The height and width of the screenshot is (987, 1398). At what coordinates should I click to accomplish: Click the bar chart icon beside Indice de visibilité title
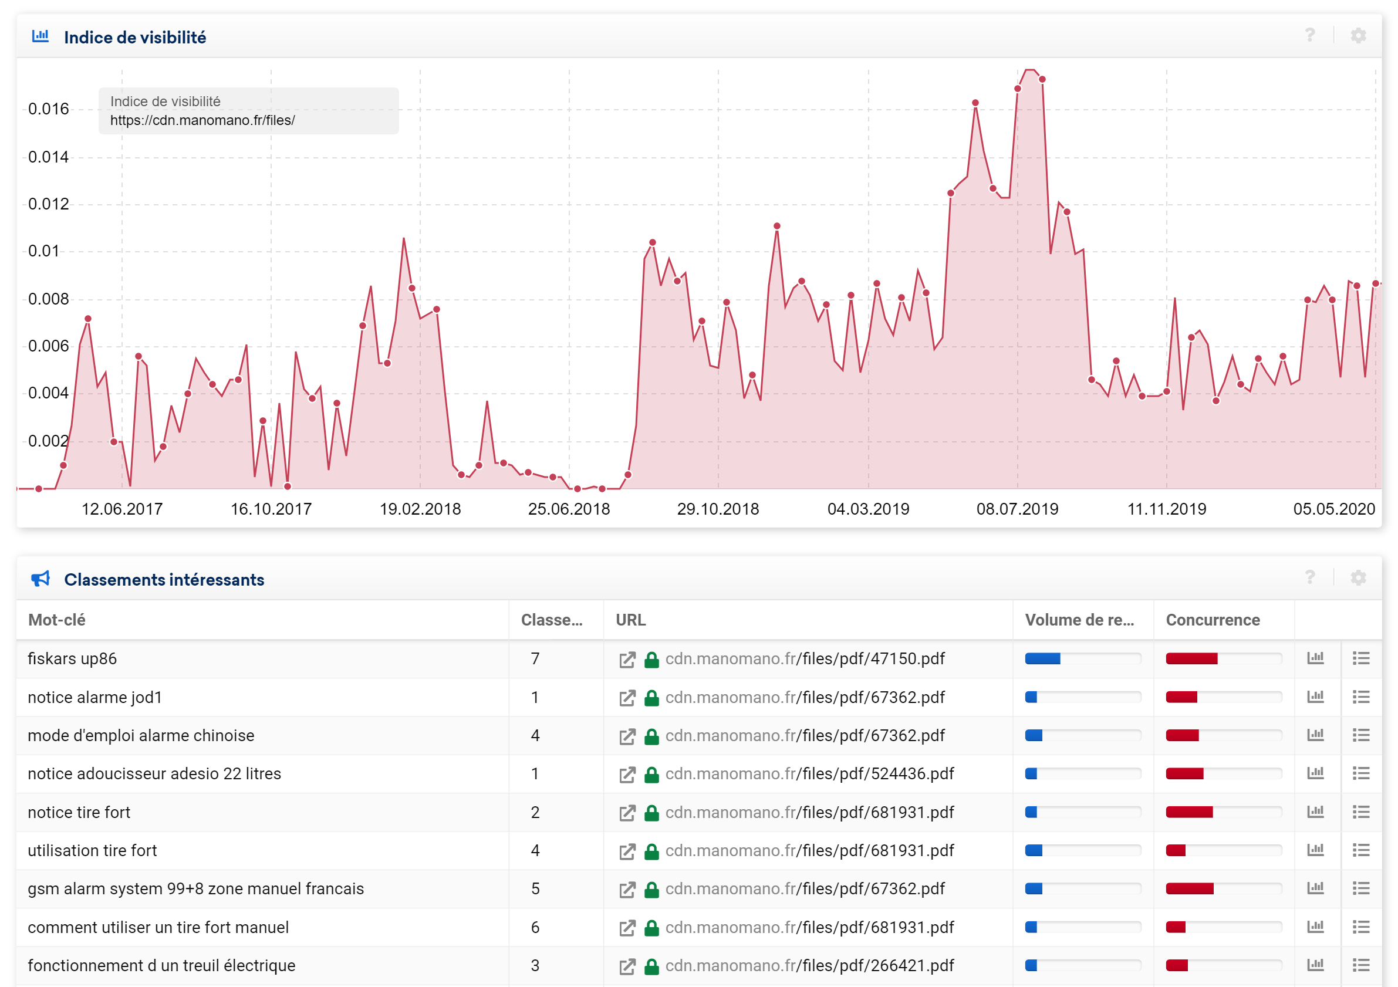(x=40, y=36)
